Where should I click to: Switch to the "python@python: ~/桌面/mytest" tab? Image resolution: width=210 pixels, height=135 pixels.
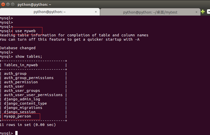pos(150,12)
